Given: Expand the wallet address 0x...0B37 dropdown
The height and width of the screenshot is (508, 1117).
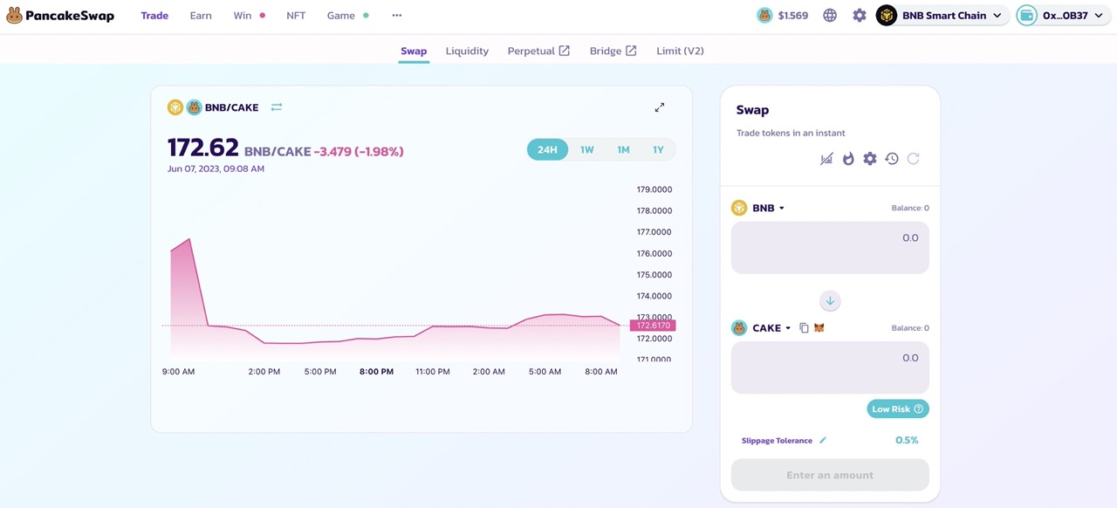Looking at the screenshot, I should tap(1061, 15).
